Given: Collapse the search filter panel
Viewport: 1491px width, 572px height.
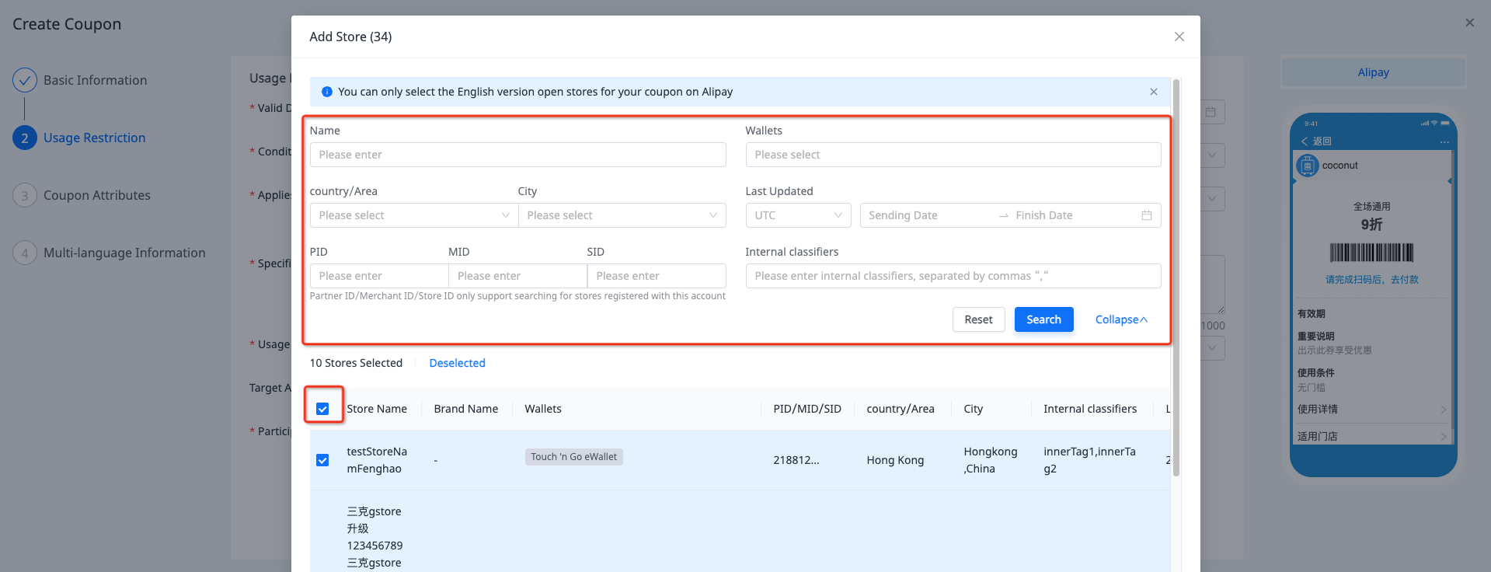Looking at the screenshot, I should click(1120, 319).
